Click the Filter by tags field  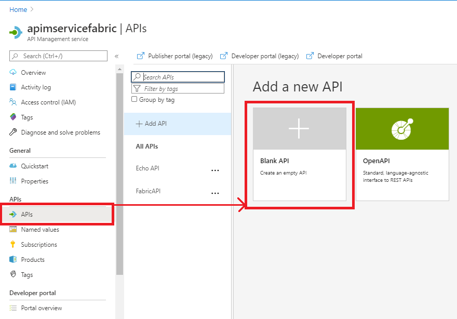[178, 88]
